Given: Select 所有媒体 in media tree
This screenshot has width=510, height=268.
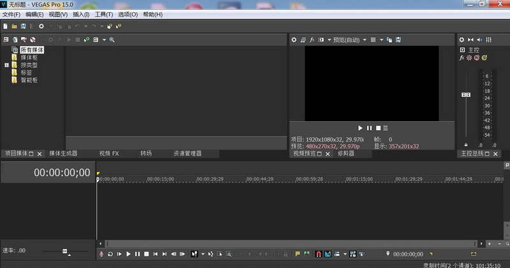Looking at the screenshot, I should (x=32, y=50).
